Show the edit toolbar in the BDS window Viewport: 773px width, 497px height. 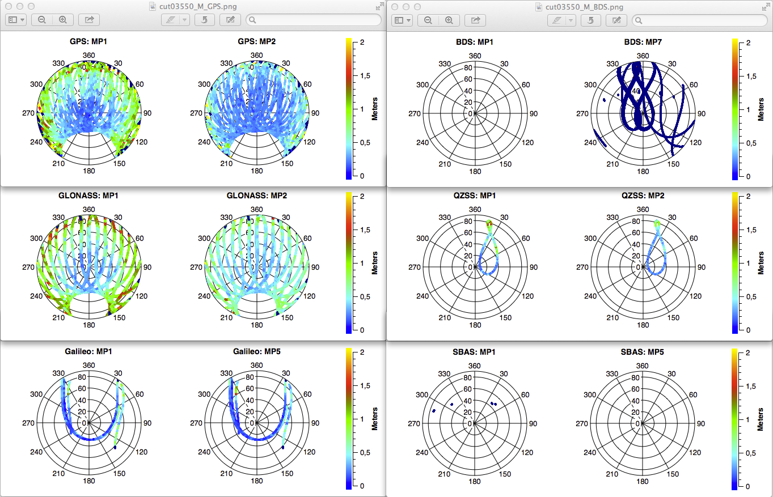616,20
